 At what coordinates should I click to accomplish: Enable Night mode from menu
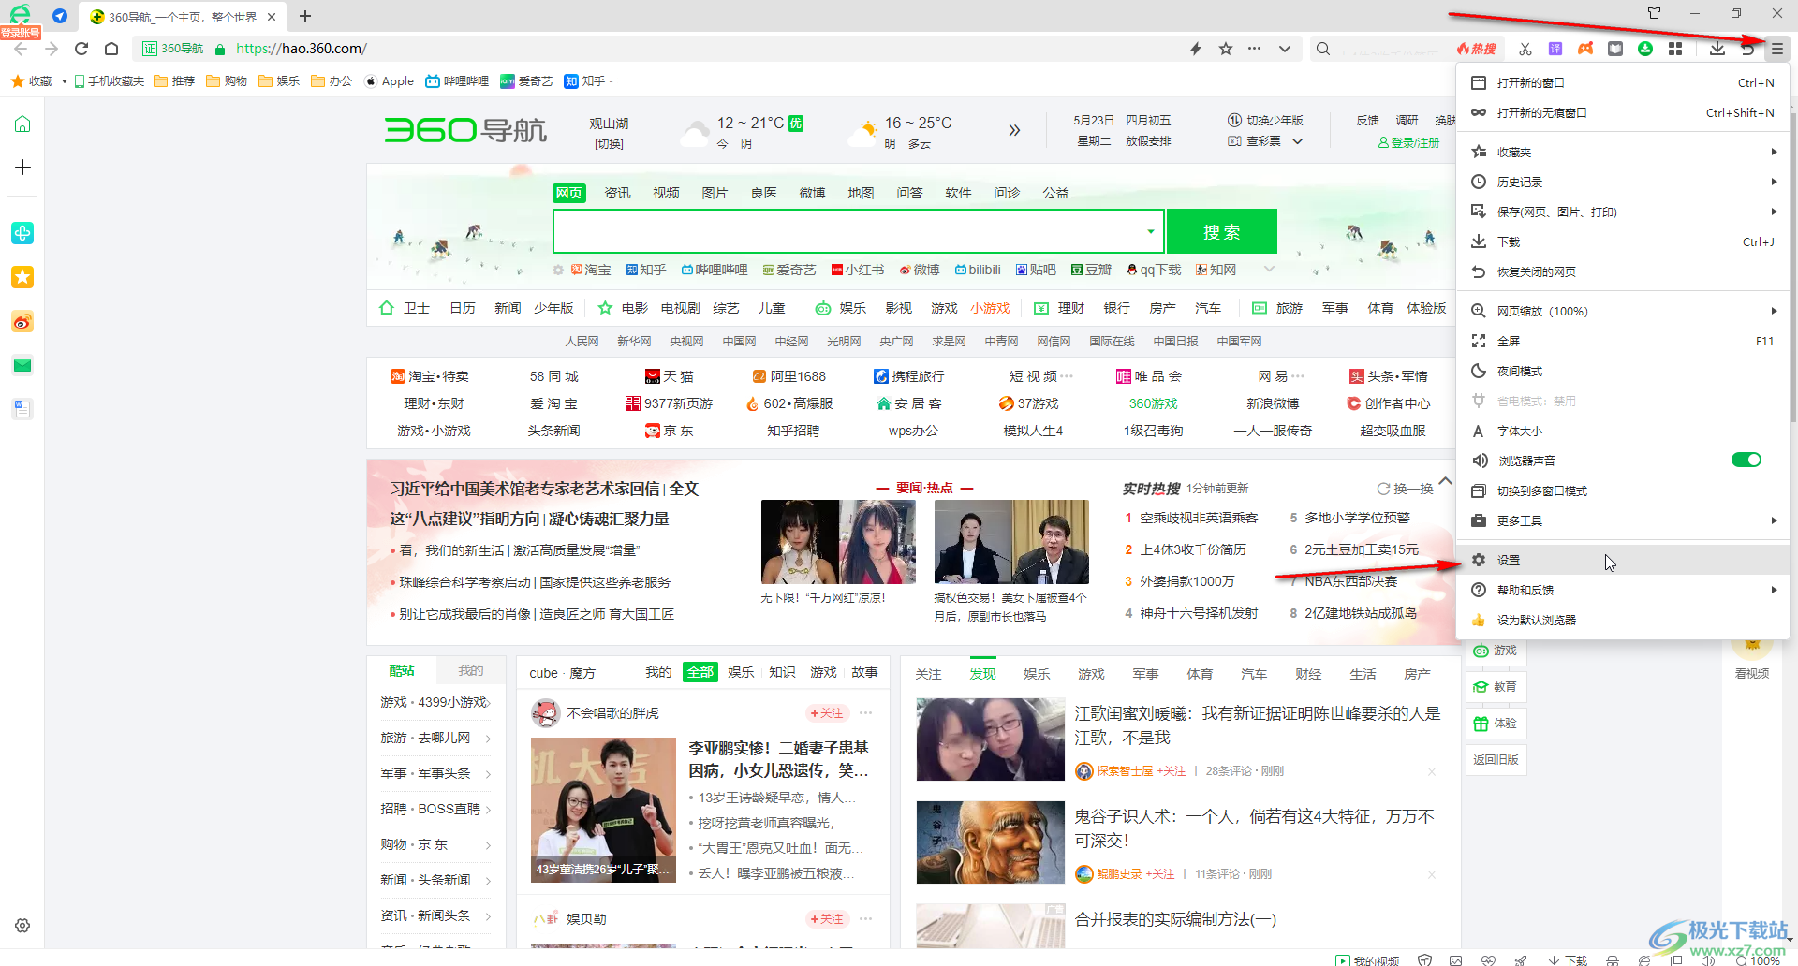click(1623, 371)
